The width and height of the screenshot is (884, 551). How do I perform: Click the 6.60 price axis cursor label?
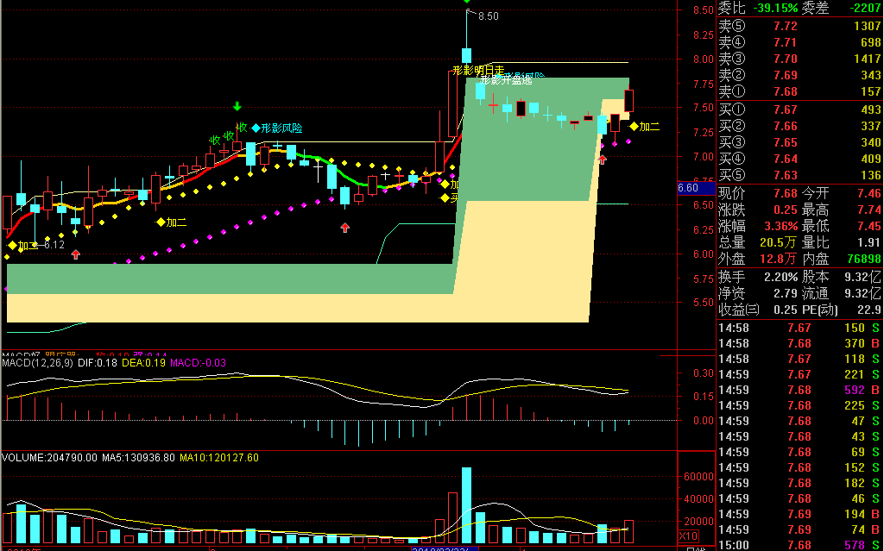[x=688, y=188]
